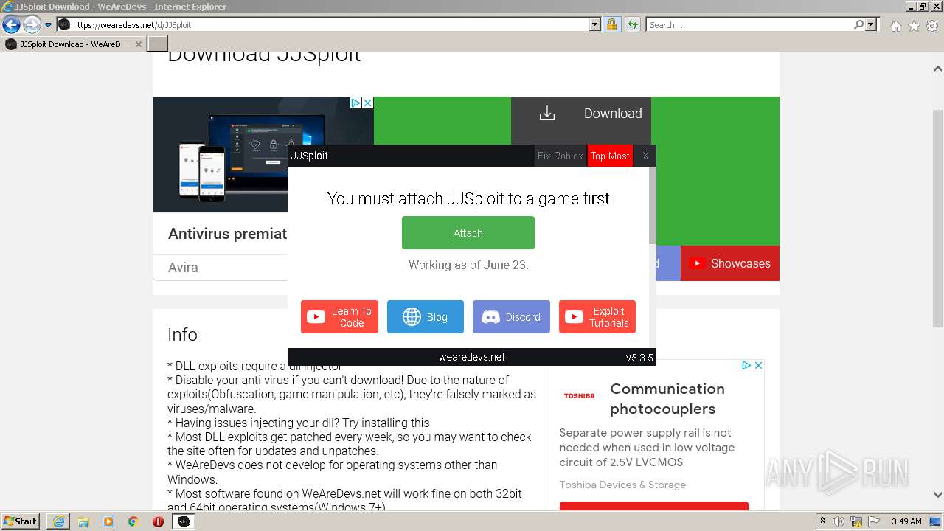Click the Toshiba logo in the ad
The height and width of the screenshot is (531, 944).
pos(580,396)
